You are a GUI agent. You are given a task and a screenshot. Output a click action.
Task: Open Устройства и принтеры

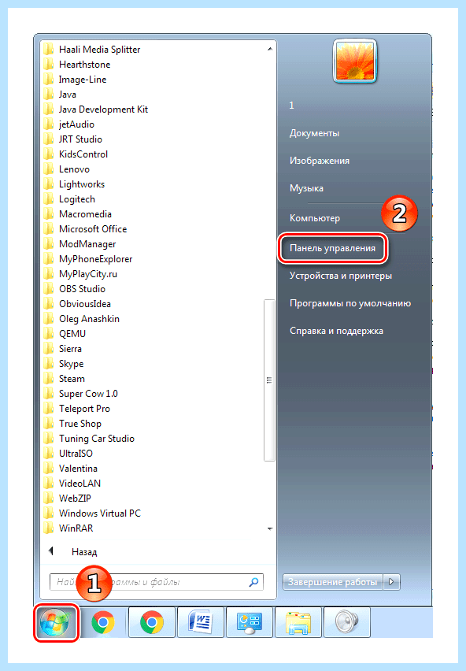point(341,276)
